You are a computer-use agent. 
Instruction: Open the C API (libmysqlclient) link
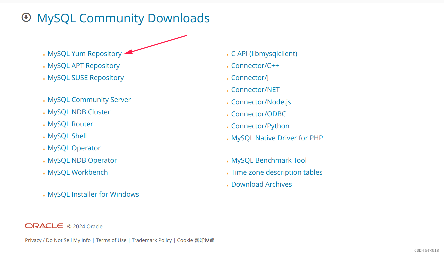tap(264, 54)
